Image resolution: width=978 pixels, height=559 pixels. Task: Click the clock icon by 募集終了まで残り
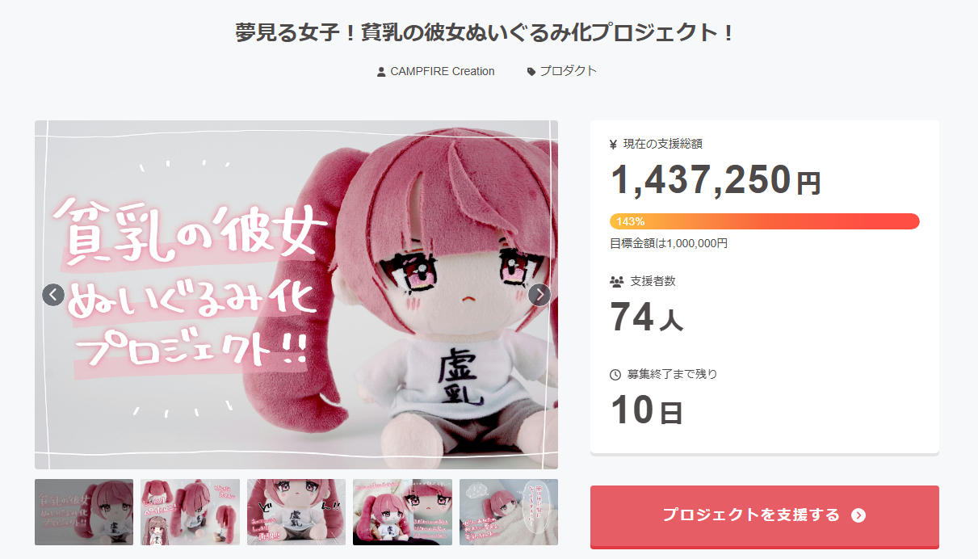coord(615,375)
